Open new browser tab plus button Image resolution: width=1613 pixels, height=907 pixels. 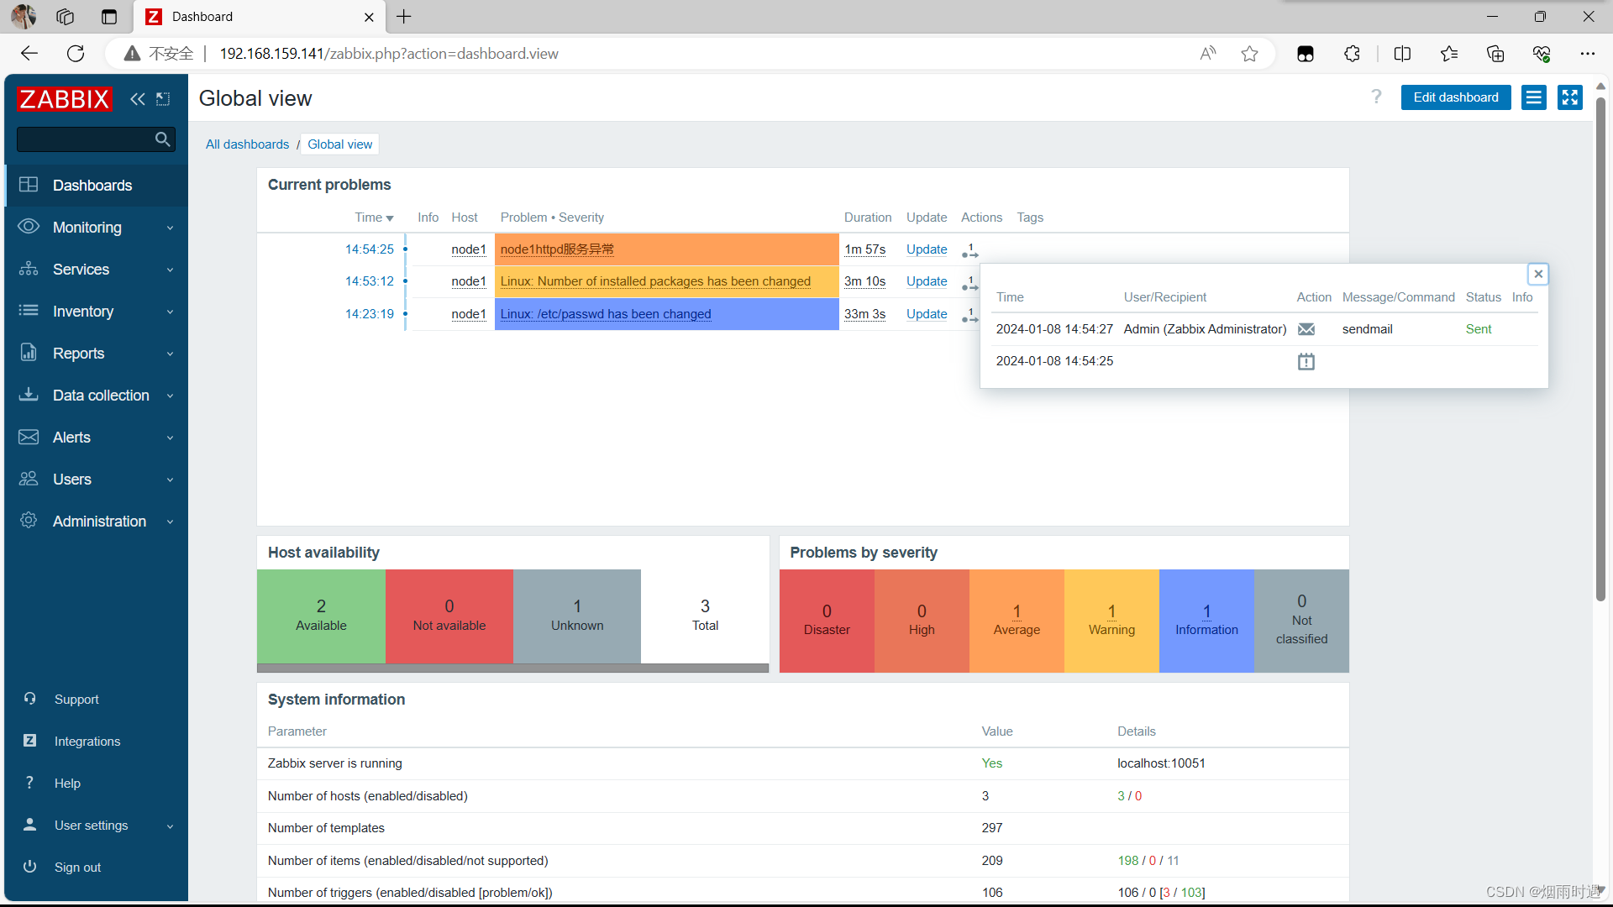(404, 17)
